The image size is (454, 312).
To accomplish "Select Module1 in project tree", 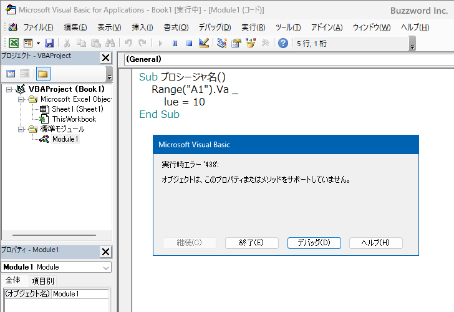I will pos(65,139).
